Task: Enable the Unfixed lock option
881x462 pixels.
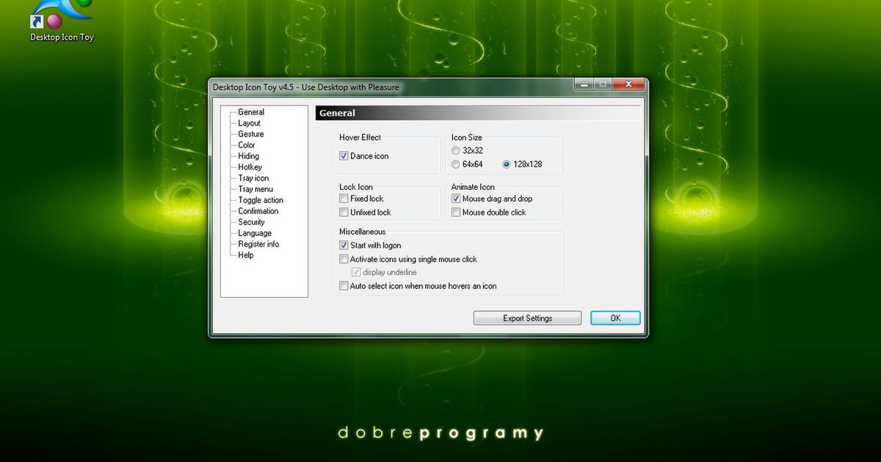Action: [x=343, y=212]
